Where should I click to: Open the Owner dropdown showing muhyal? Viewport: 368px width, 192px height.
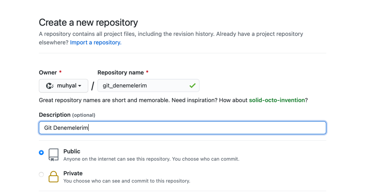(63, 86)
